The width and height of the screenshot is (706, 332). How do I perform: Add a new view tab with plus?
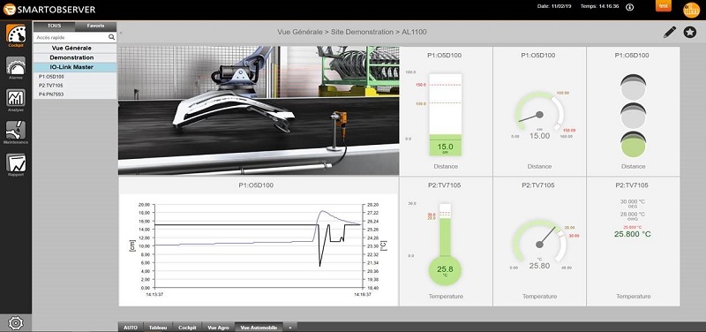pos(290,328)
